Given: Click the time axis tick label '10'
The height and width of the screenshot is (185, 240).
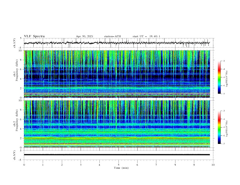Looking at the screenshot, I should (213, 165).
